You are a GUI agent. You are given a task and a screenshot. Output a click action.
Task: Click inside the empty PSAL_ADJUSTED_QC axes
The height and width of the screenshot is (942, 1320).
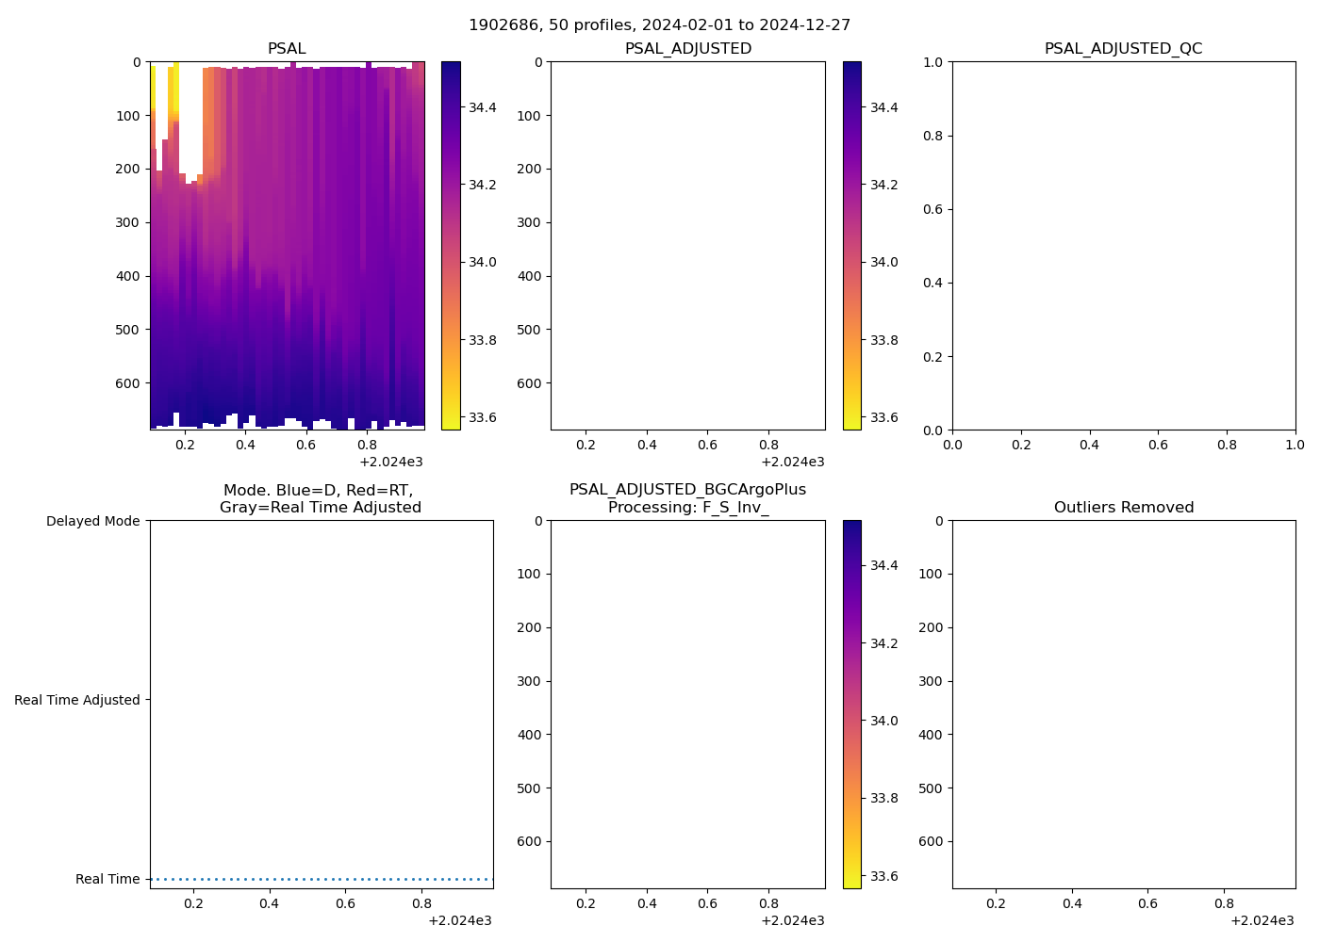click(1123, 245)
